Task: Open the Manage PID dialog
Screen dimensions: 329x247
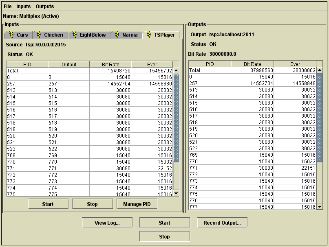Action: coord(137,204)
